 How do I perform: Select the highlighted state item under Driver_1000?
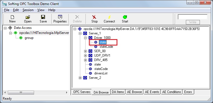pyautogui.click(x=103, y=42)
